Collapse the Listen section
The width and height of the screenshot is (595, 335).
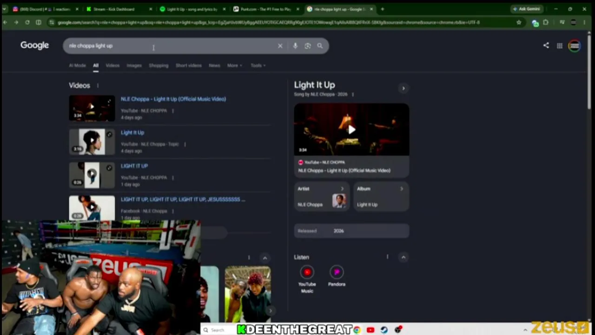pos(403,257)
